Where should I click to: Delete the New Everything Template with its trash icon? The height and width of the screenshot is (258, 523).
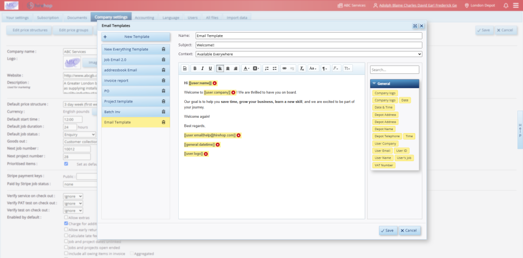[x=163, y=49]
